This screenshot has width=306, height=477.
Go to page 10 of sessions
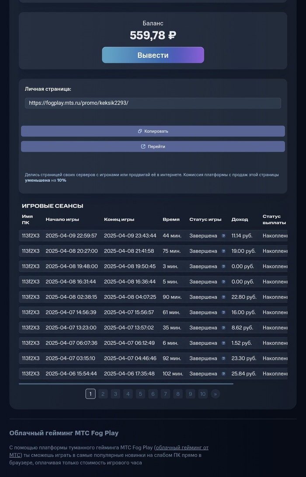pyautogui.click(x=203, y=394)
